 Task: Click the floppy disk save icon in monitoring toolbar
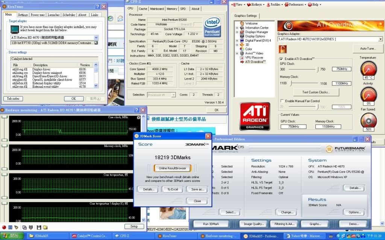pyautogui.click(x=39, y=227)
